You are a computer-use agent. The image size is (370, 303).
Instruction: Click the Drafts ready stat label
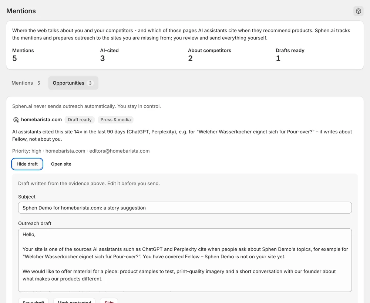(x=290, y=50)
